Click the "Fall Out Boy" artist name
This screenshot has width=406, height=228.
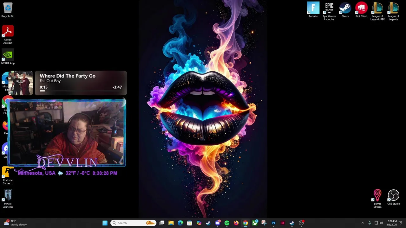point(50,81)
